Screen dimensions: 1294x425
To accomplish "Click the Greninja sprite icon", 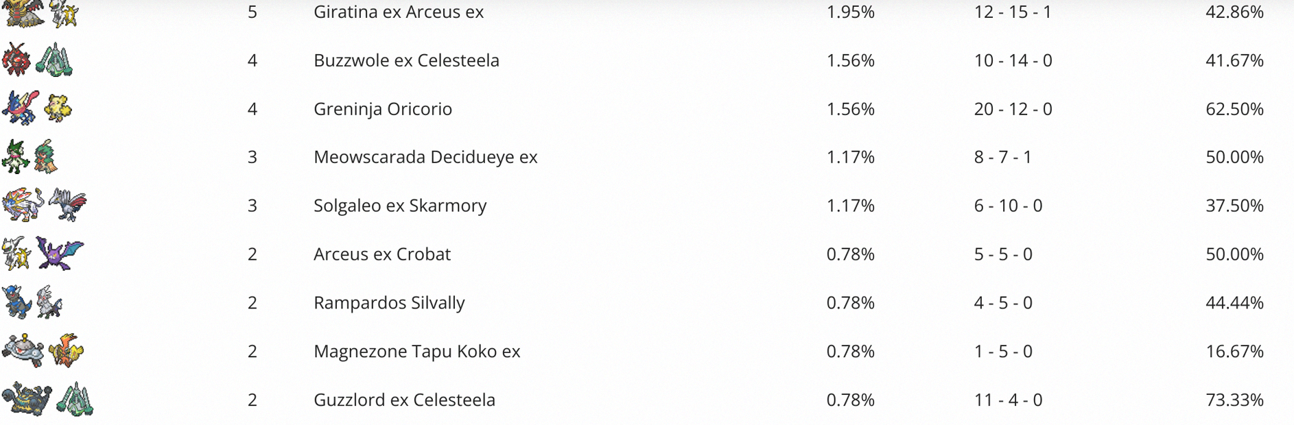I will coord(21,108).
